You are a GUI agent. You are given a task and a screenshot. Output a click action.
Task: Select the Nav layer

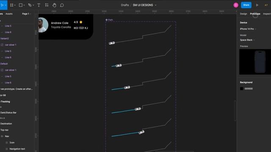pyautogui.click(x=7, y=136)
